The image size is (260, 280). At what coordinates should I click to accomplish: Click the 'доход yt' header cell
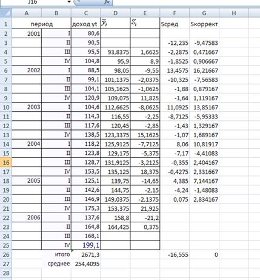click(x=86, y=24)
